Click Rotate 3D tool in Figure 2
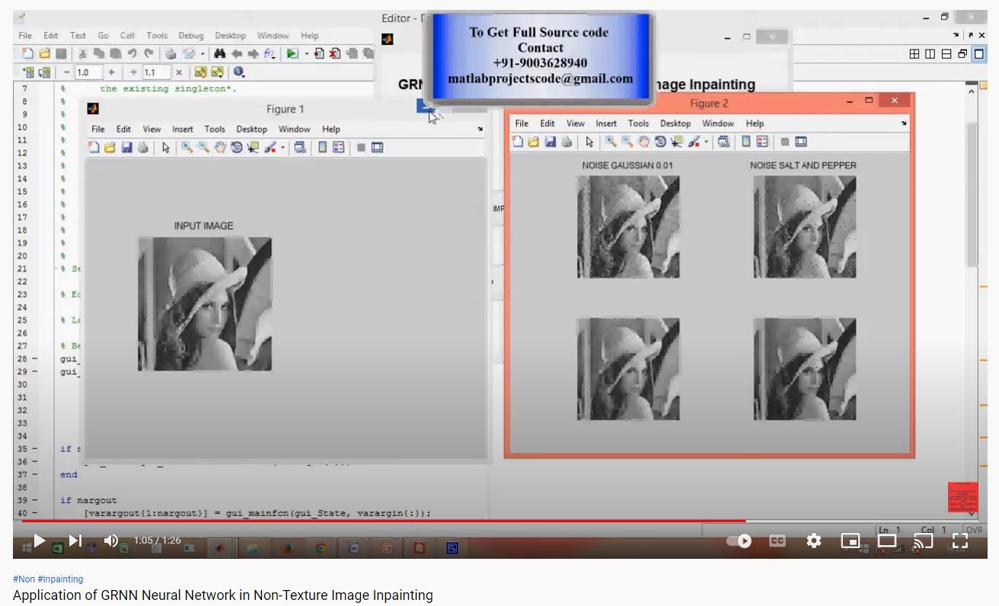This screenshot has width=999, height=606. 660,142
